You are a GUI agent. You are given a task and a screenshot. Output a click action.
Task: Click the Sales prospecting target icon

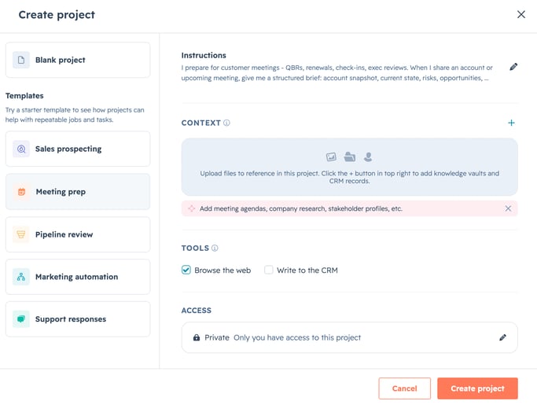21,149
